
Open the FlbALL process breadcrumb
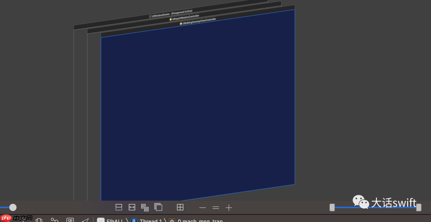pyautogui.click(x=110, y=221)
